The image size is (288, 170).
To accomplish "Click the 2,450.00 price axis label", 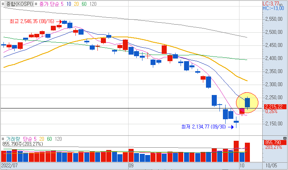I will (274, 45).
